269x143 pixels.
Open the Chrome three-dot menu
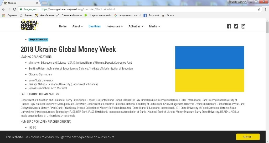[265, 9]
